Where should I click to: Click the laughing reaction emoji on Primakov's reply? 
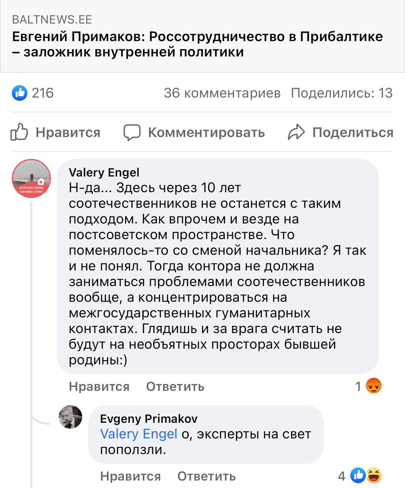(x=374, y=475)
